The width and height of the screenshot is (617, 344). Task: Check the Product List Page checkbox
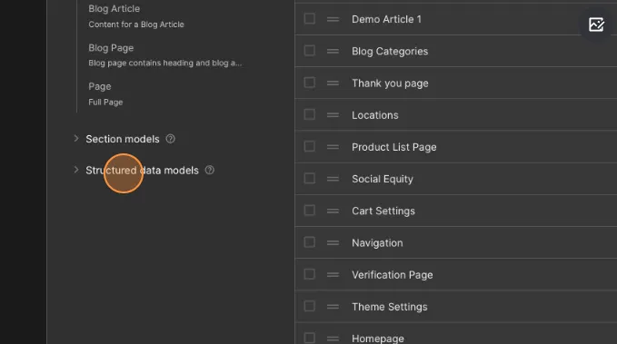tap(310, 146)
